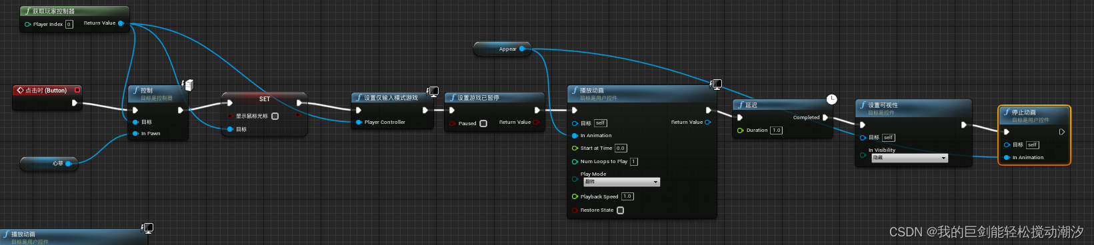
Task: Click In Animation pin on 播放动画 node
Action: 575,135
